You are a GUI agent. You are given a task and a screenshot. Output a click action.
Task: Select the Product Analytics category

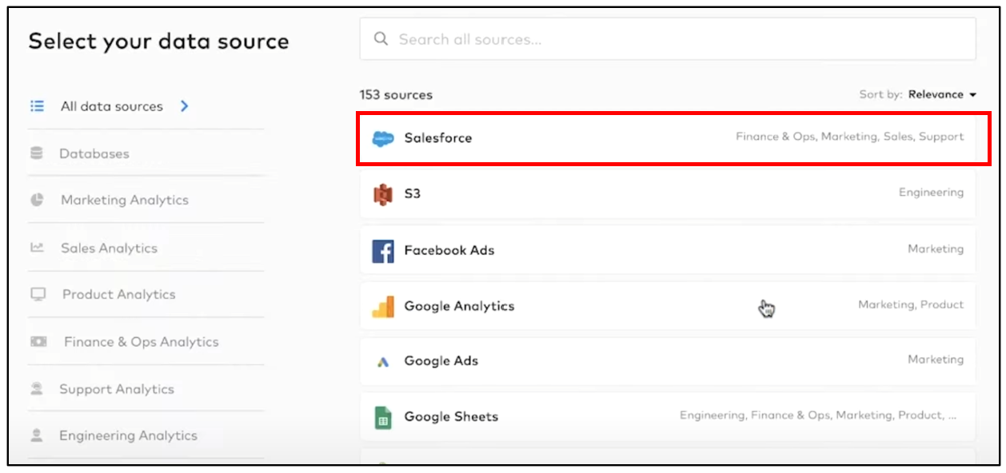(x=118, y=295)
